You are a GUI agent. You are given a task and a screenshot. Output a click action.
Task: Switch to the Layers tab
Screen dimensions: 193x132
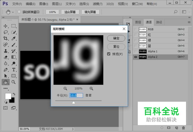coord(138,22)
